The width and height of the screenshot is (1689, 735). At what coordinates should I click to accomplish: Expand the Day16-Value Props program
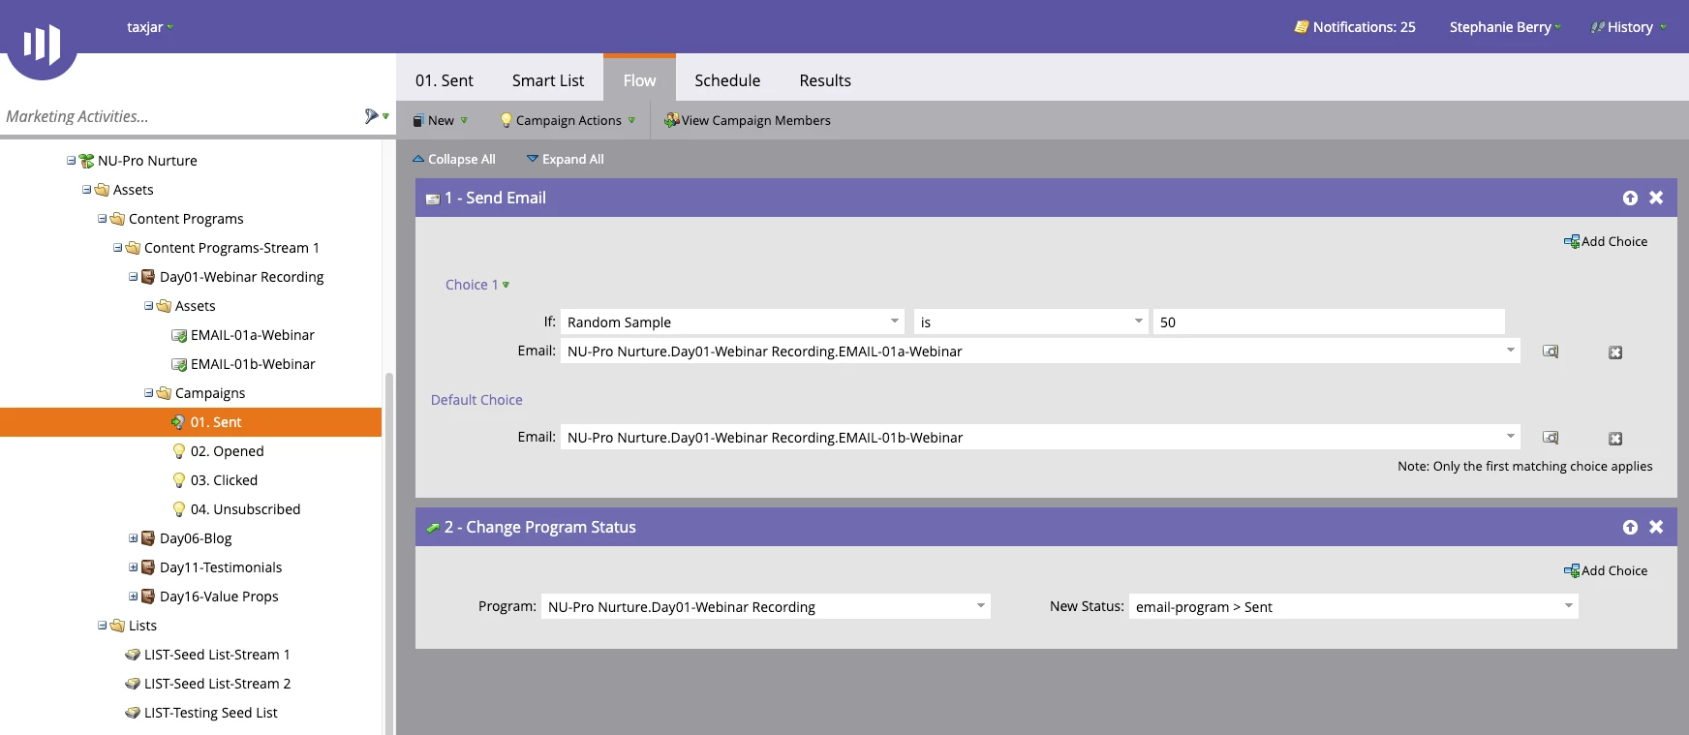[x=133, y=597]
